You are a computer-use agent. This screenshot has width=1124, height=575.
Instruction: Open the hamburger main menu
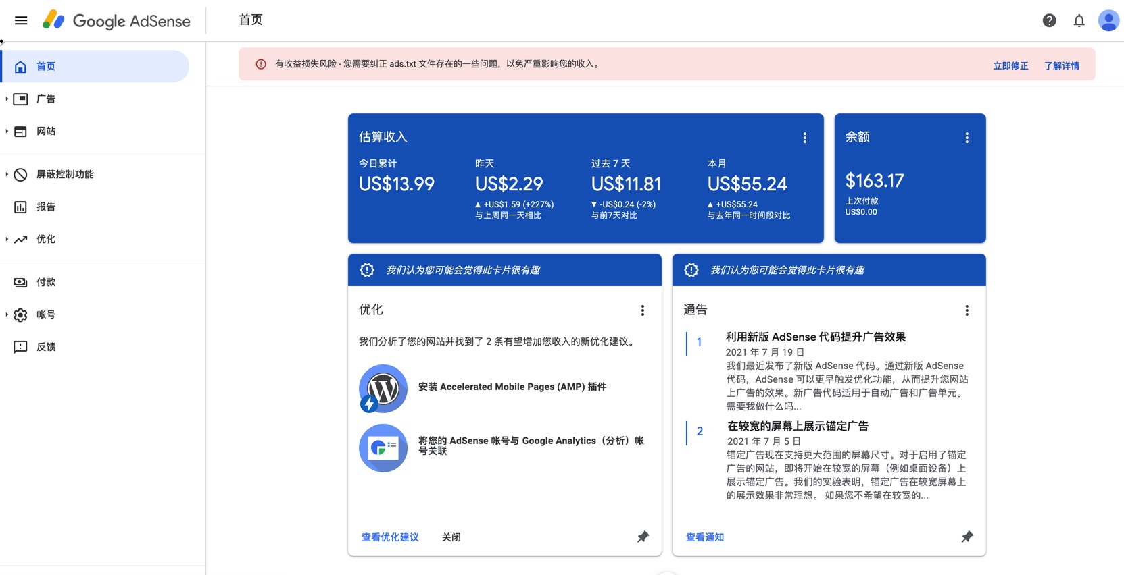click(21, 20)
